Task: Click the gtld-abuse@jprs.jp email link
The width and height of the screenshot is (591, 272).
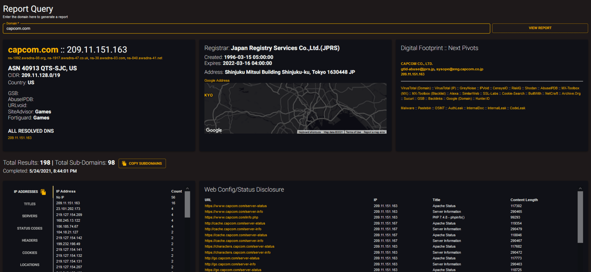Action: point(417,69)
